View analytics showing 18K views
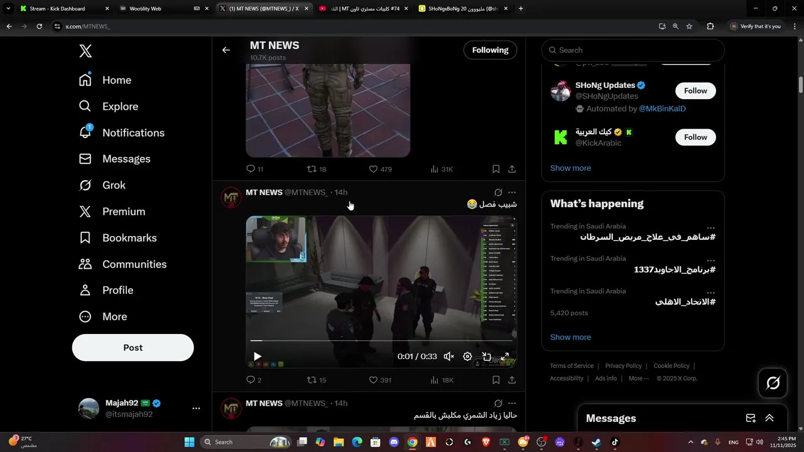 click(x=442, y=380)
